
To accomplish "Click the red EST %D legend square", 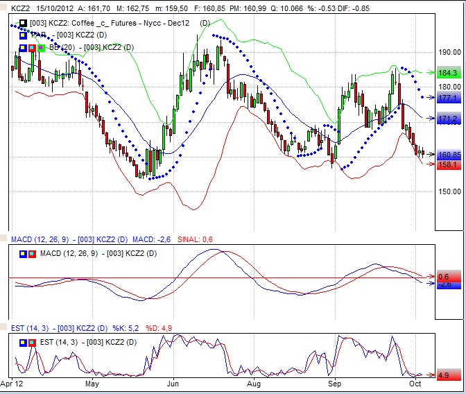I will click(x=32, y=342).
